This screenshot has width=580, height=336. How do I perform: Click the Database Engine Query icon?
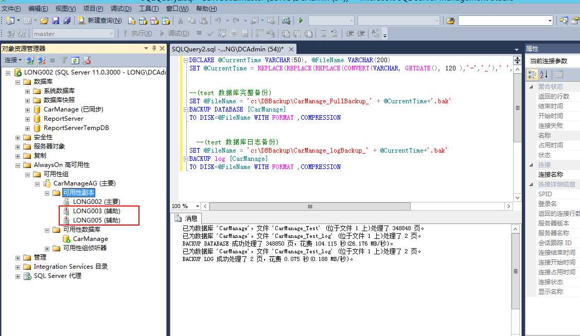click(x=131, y=21)
